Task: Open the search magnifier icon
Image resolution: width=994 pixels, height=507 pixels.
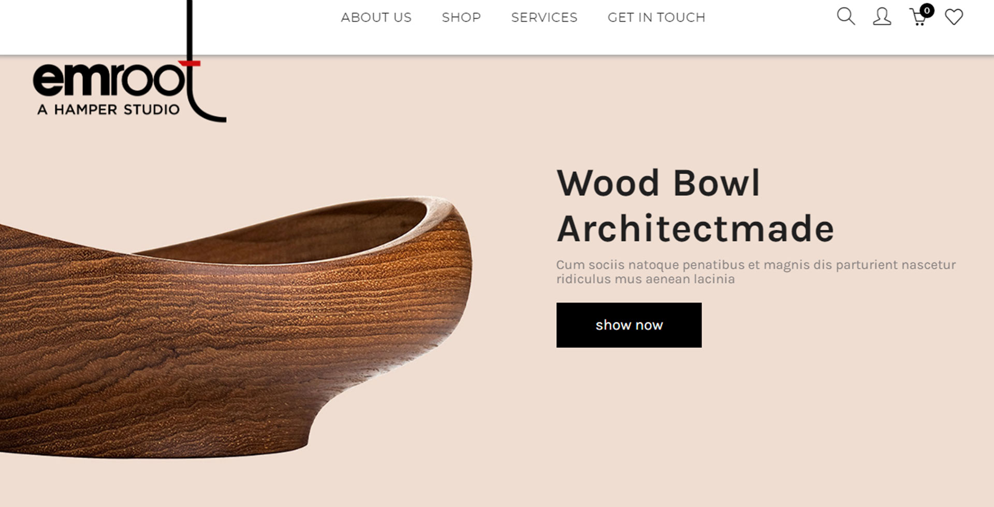Action: pyautogui.click(x=845, y=17)
